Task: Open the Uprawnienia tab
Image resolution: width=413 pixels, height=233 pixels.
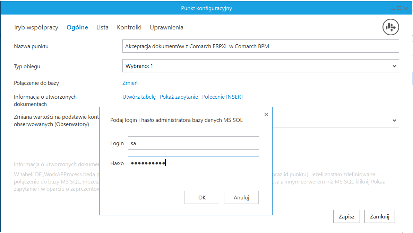Action: 166,27
